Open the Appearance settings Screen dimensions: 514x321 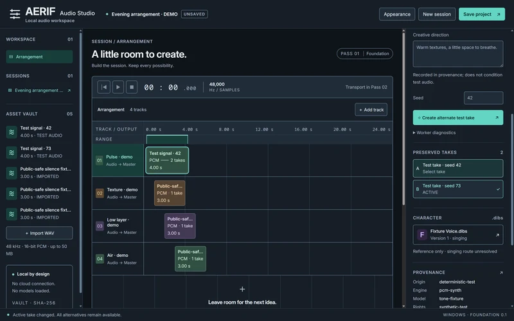point(397,14)
